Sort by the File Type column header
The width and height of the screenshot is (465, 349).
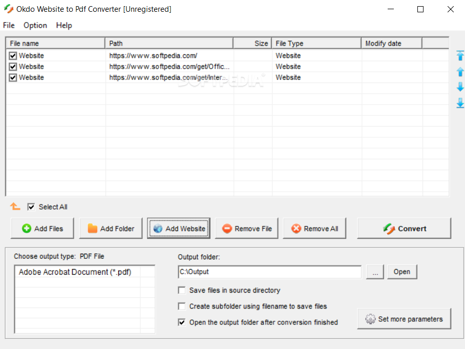pyautogui.click(x=316, y=44)
